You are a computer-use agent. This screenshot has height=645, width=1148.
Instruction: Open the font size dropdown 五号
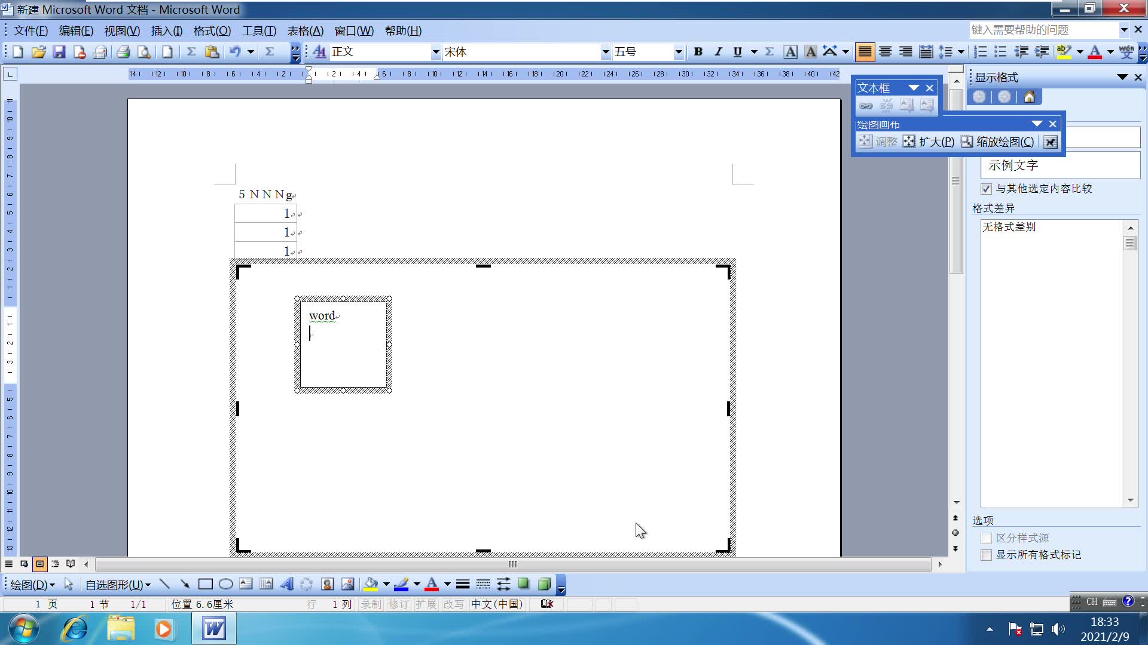pos(678,52)
